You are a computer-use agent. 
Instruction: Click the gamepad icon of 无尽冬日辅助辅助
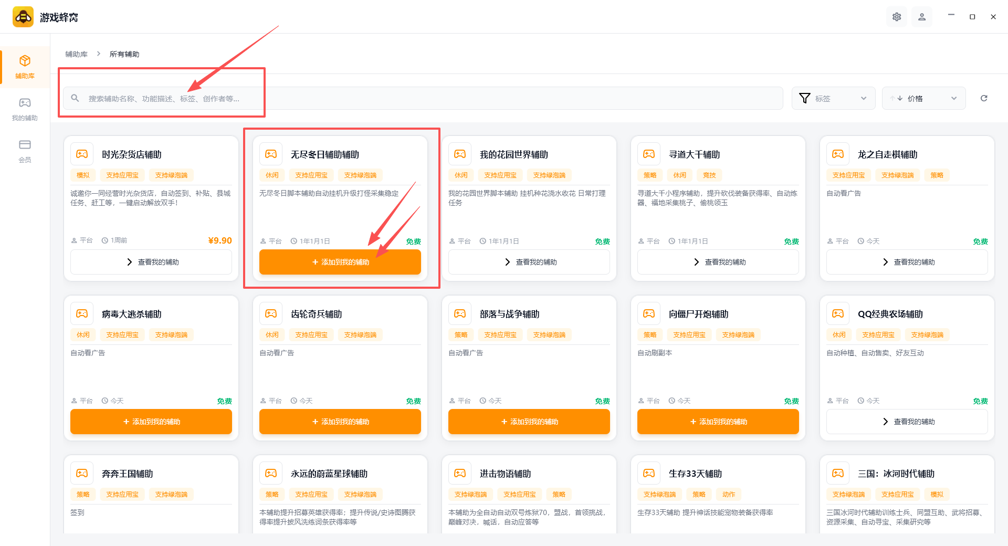tap(271, 154)
